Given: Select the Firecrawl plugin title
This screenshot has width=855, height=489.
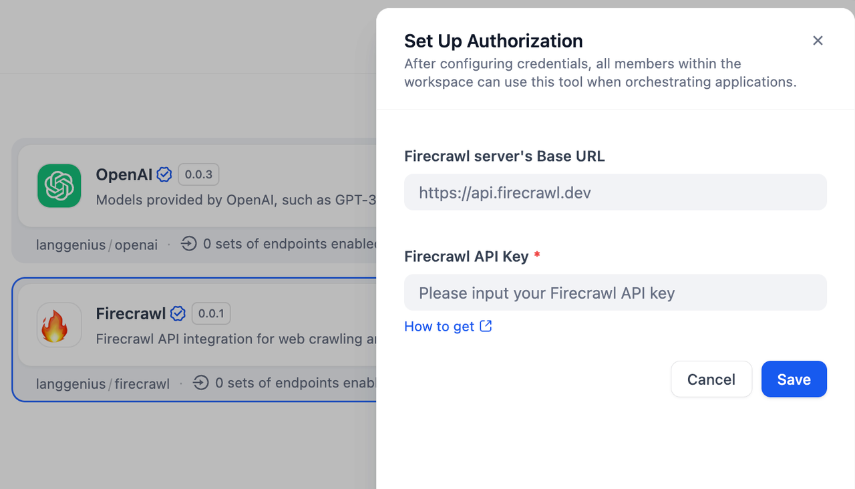Looking at the screenshot, I should [x=131, y=313].
